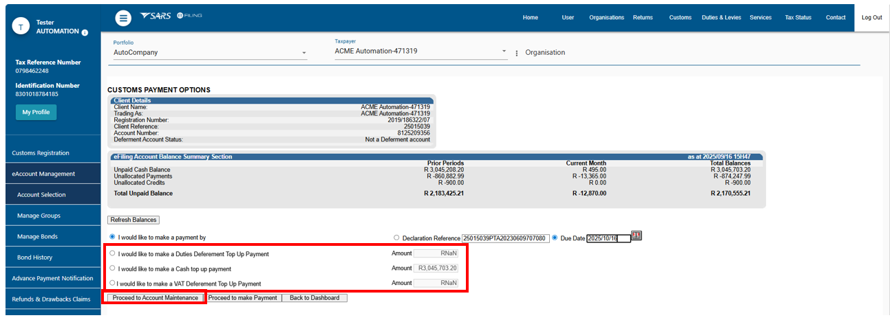The height and width of the screenshot is (320, 896).
Task: Open Tax Status in top navigation
Action: tap(798, 18)
